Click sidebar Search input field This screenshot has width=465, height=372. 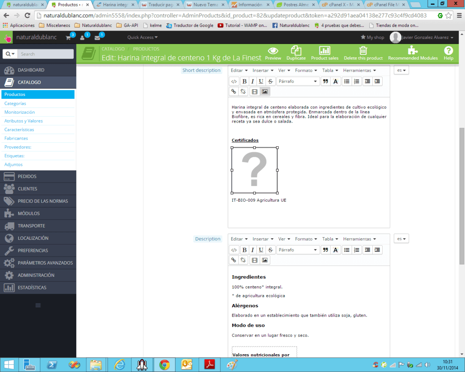45,54
